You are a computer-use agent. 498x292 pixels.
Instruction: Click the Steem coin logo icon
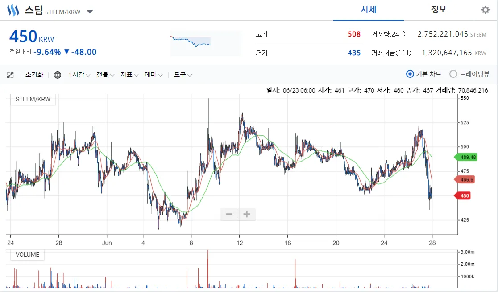point(13,10)
